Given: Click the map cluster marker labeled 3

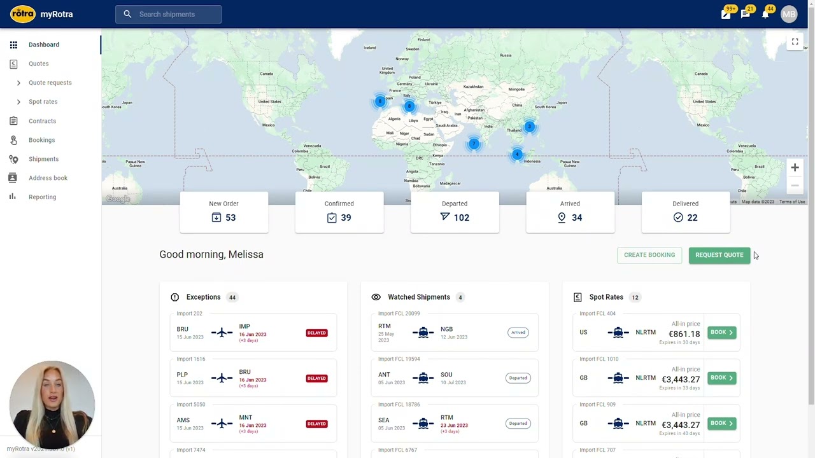Looking at the screenshot, I should tap(529, 127).
